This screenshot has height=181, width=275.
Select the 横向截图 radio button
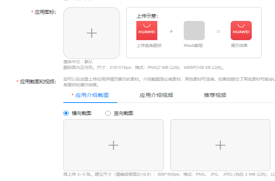point(66,113)
